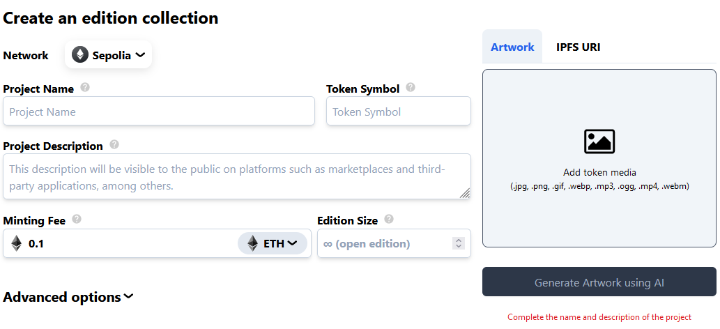Click the Ethereum icon in Minting Fee field

(x=17, y=243)
